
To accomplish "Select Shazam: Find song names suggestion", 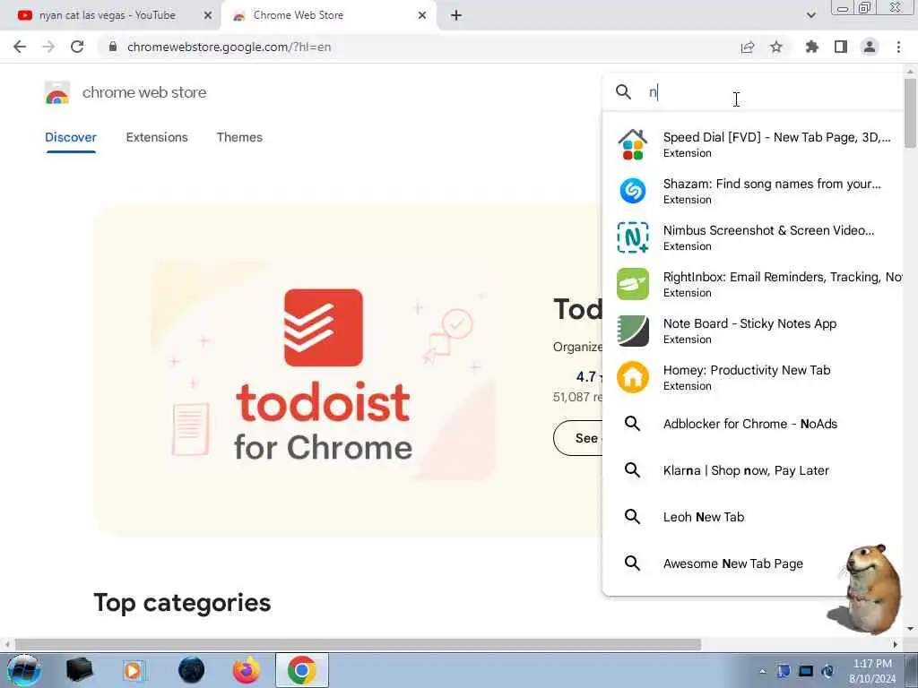I will pos(753,191).
